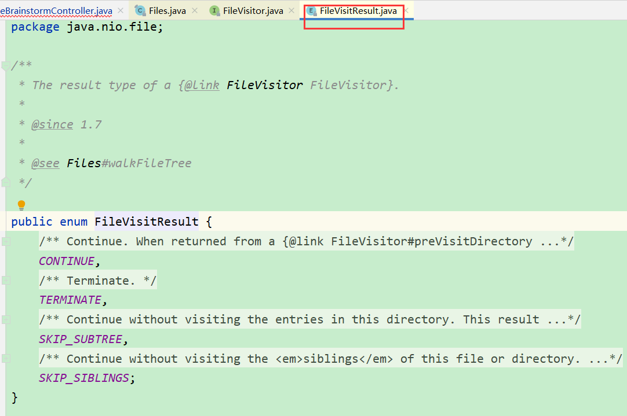
Task: Select the FileVisitResult.java tab
Action: [x=358, y=11]
